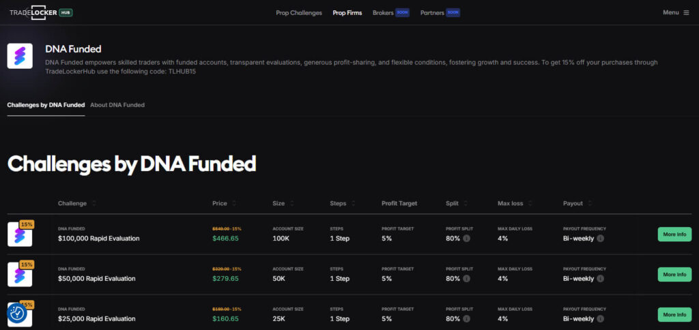Open the hamburger Menu
This screenshot has height=330, width=699.
(x=676, y=12)
